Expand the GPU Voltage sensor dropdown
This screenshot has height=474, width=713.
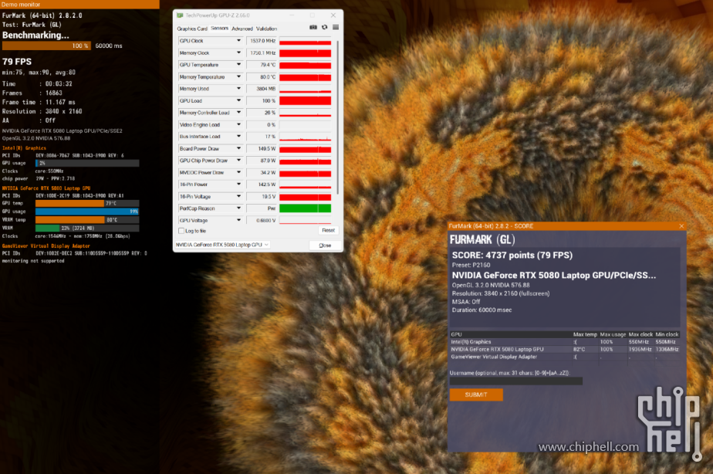(238, 220)
